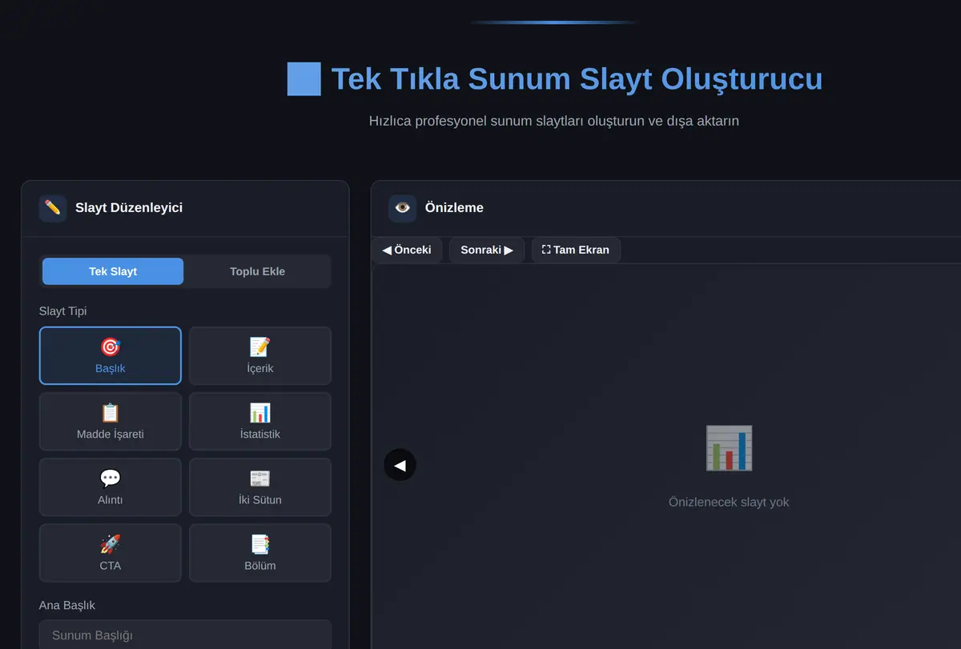Screen dimensions: 961x649
Task: Select the Bölüm slide type
Action: click(260, 553)
